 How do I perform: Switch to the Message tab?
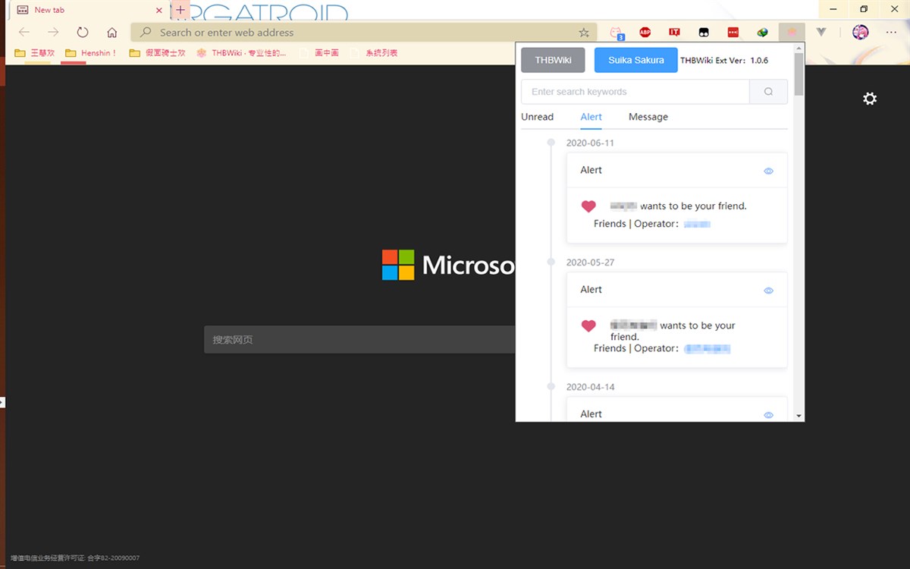coord(648,117)
